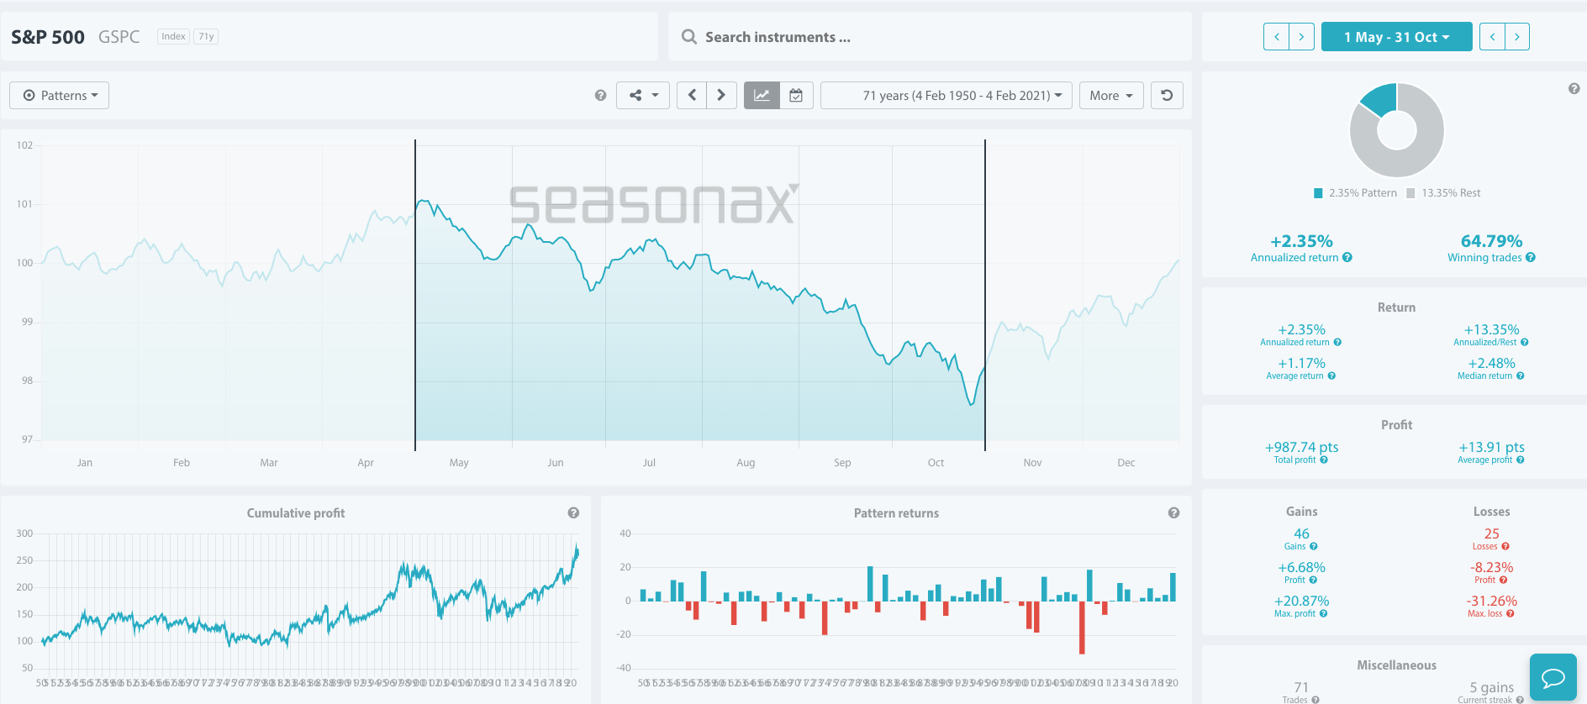Open help for Trades count
This screenshot has height=704, width=1587.
point(1315,700)
